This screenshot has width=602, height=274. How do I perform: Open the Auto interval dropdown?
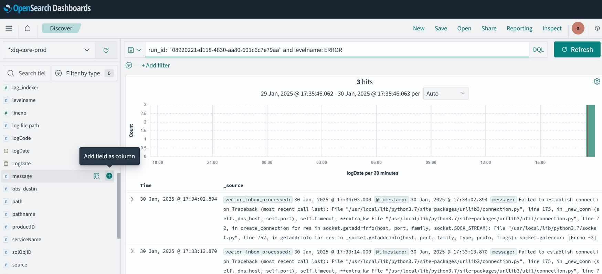click(445, 94)
